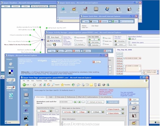Open date picker ellipsis button
Screen dimensions: 160x126
(83, 102)
